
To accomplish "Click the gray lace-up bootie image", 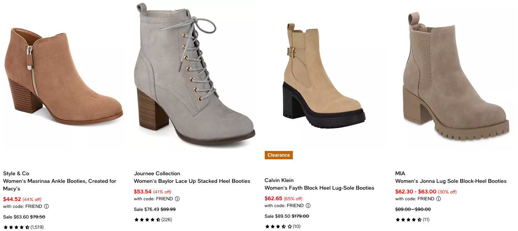I will (194, 76).
